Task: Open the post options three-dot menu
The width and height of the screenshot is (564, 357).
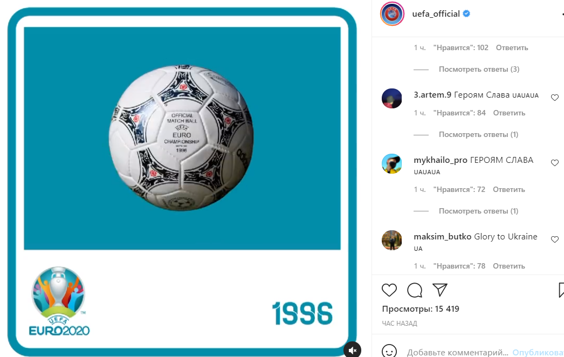Action: (562, 14)
